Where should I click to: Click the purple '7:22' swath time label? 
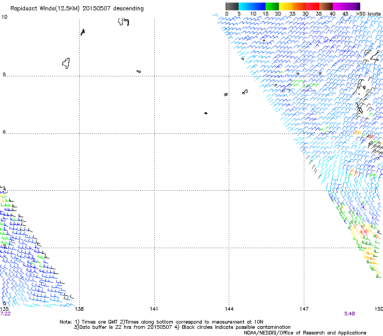pos(5,314)
